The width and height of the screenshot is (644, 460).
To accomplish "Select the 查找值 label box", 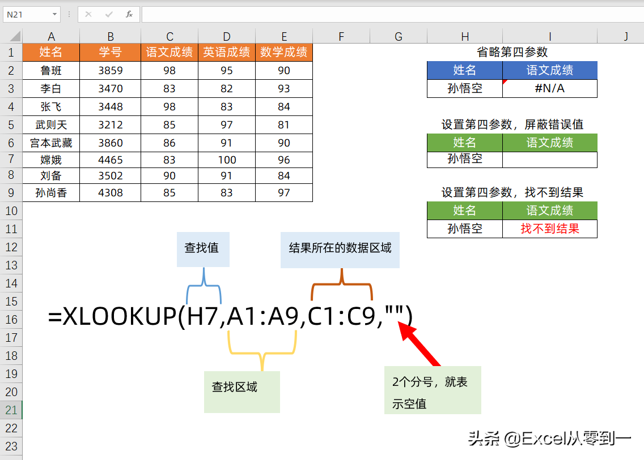I will [203, 250].
